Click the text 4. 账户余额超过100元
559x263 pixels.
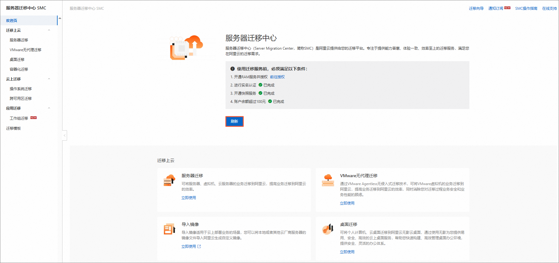click(x=248, y=102)
